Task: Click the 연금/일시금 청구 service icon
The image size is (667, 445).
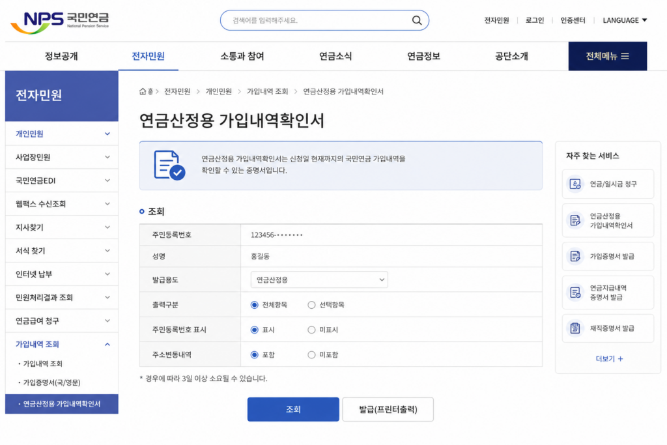Action: pos(575,184)
